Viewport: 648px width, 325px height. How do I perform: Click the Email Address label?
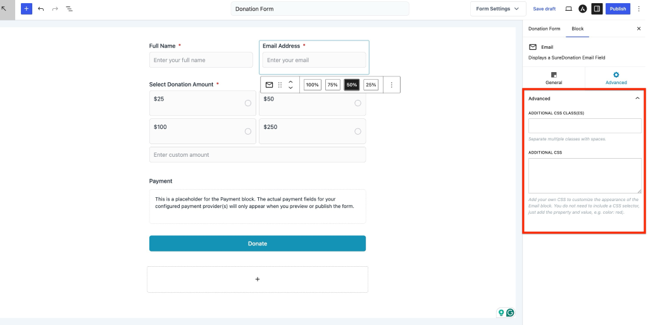[x=282, y=46]
